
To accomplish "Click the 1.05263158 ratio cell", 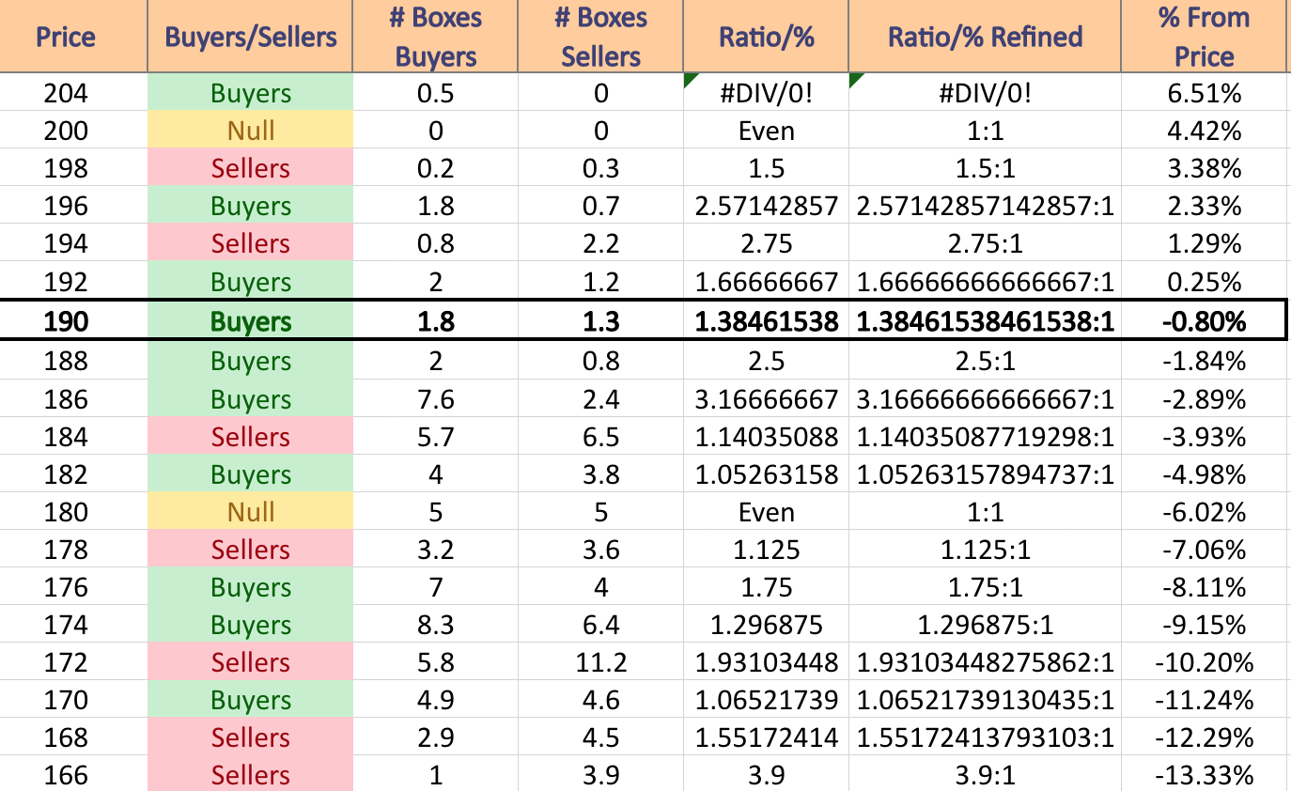I will tap(766, 474).
